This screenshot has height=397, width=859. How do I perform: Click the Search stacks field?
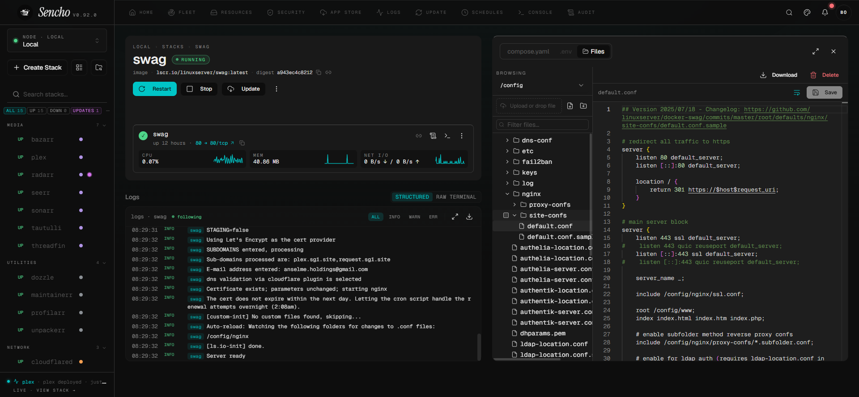57,94
